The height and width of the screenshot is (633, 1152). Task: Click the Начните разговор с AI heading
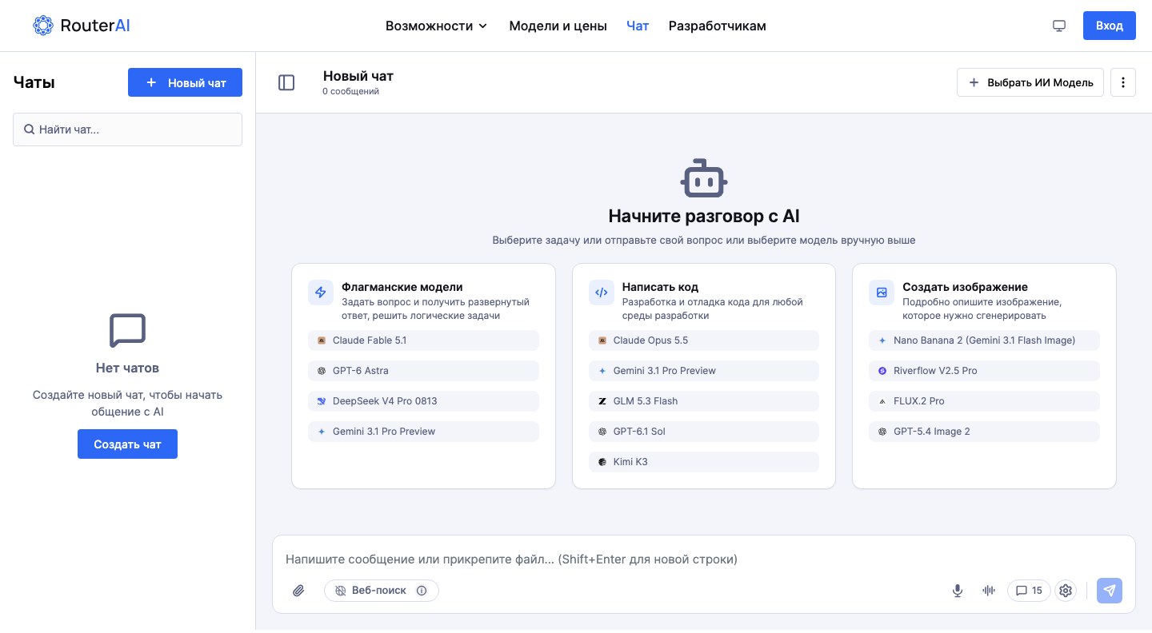point(704,216)
